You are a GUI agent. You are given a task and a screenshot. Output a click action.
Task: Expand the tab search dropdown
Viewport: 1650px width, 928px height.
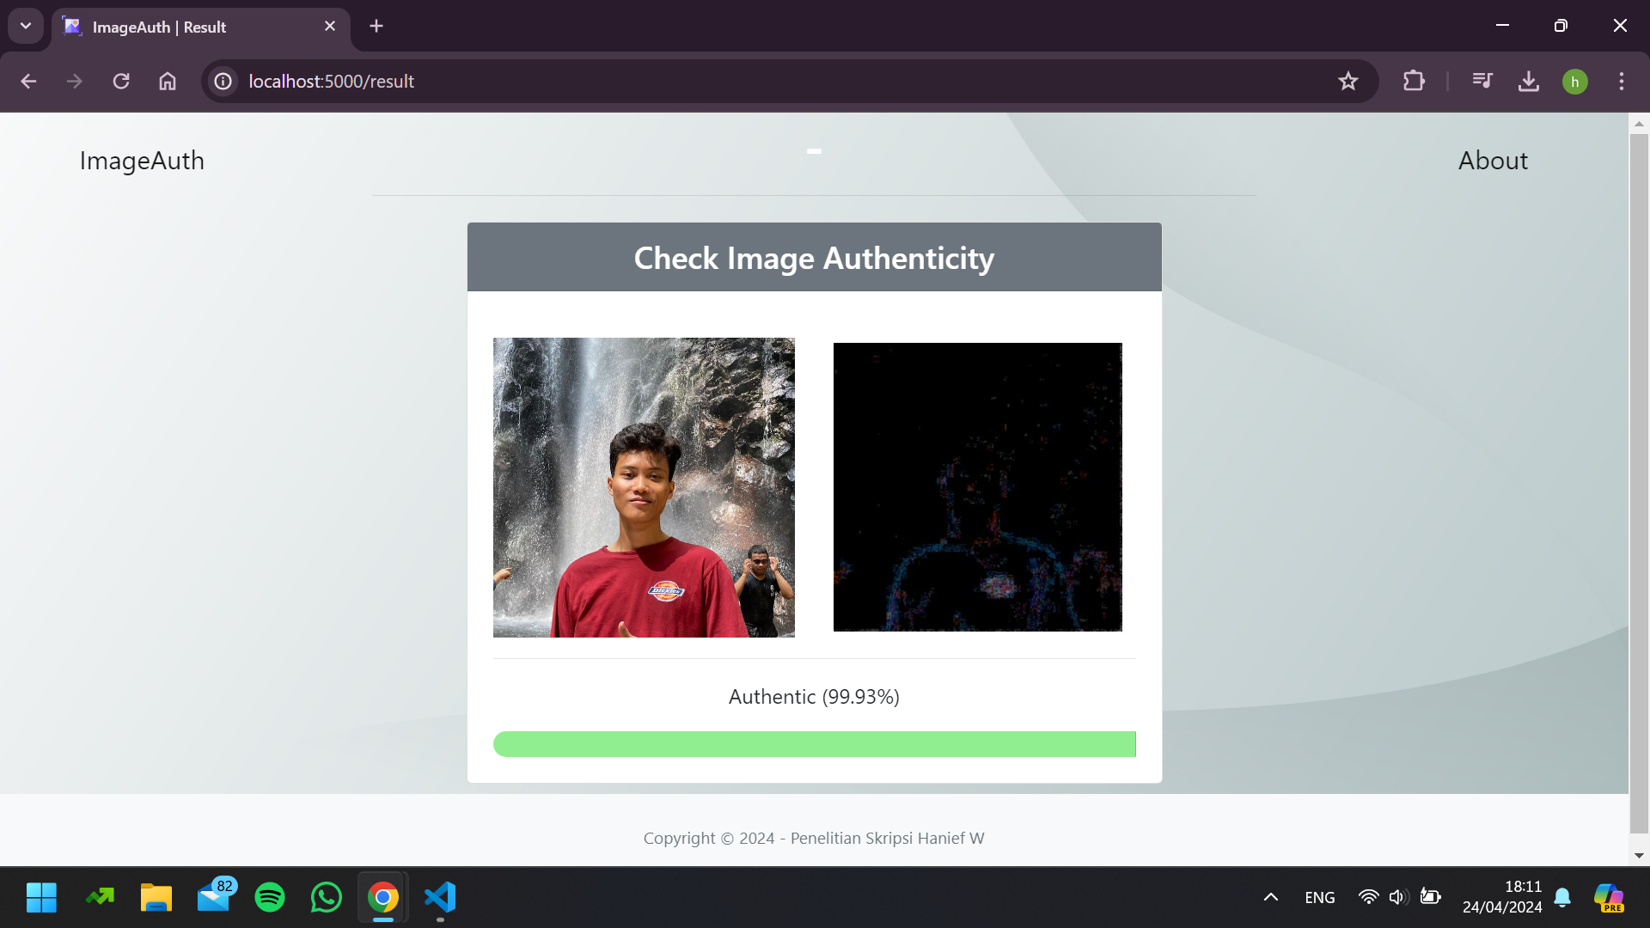26,26
